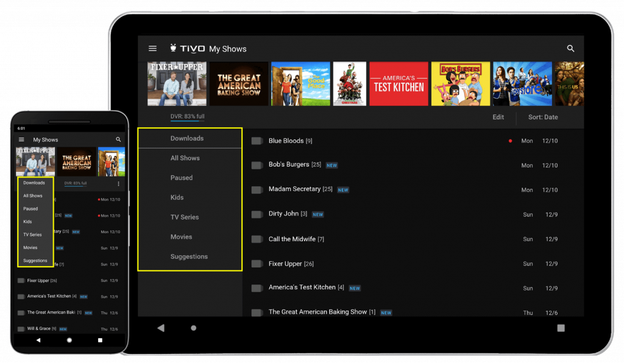Open the hamburger menu on the phone
This screenshot has width=624, height=363.
click(x=21, y=139)
